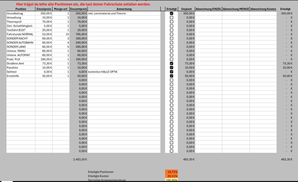Select the orange Erledigte Positionen percentage cell
The height and width of the screenshot is (182, 298).
tap(171, 172)
